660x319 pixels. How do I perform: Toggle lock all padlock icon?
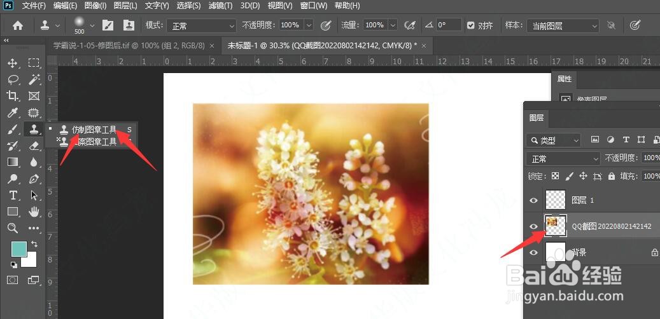tap(611, 176)
